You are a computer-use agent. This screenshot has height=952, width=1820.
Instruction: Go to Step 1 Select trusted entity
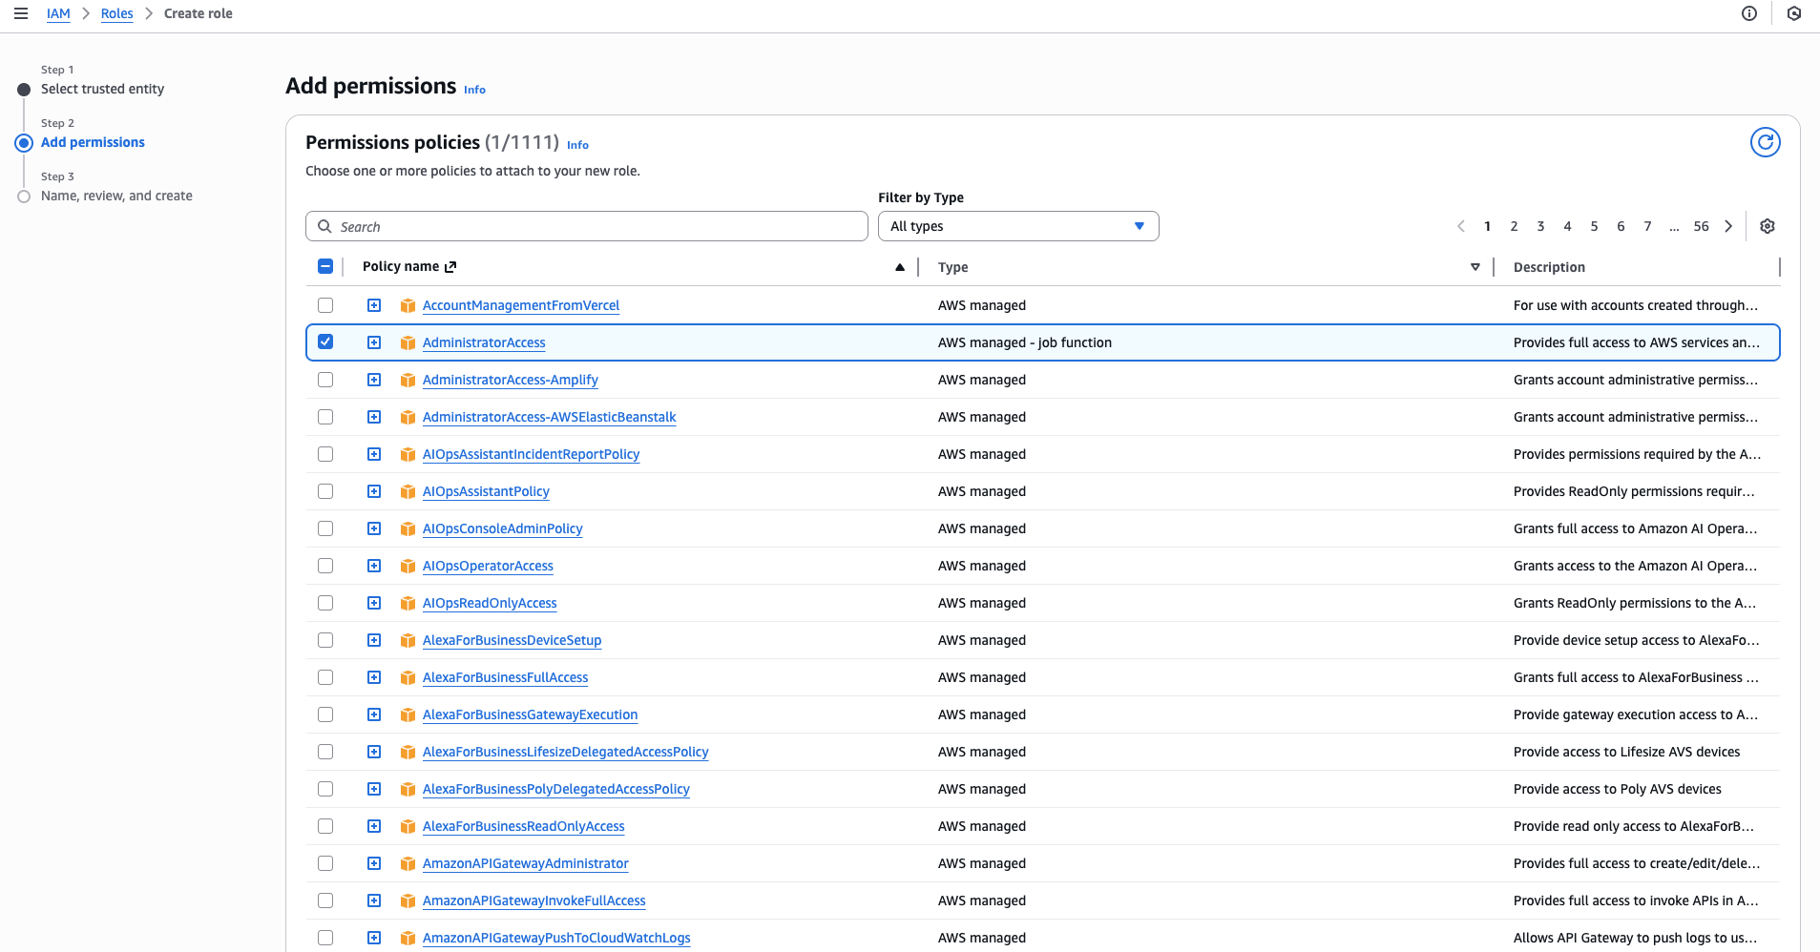pos(102,89)
